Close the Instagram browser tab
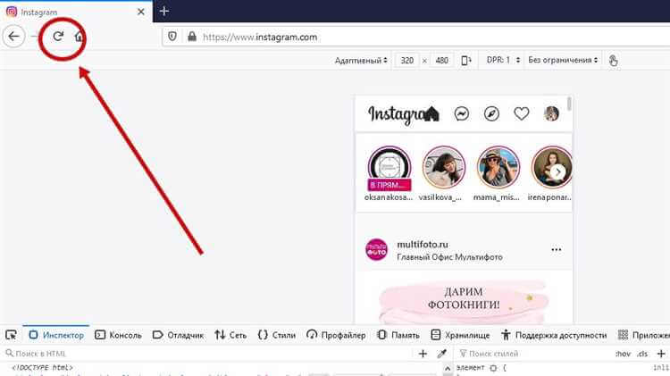Screen dimensions: 670x376 [x=140, y=12]
